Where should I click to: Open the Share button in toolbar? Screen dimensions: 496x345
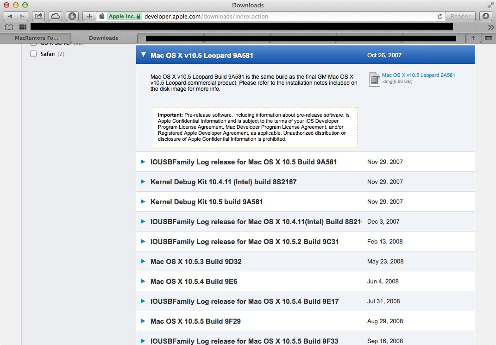click(38, 16)
